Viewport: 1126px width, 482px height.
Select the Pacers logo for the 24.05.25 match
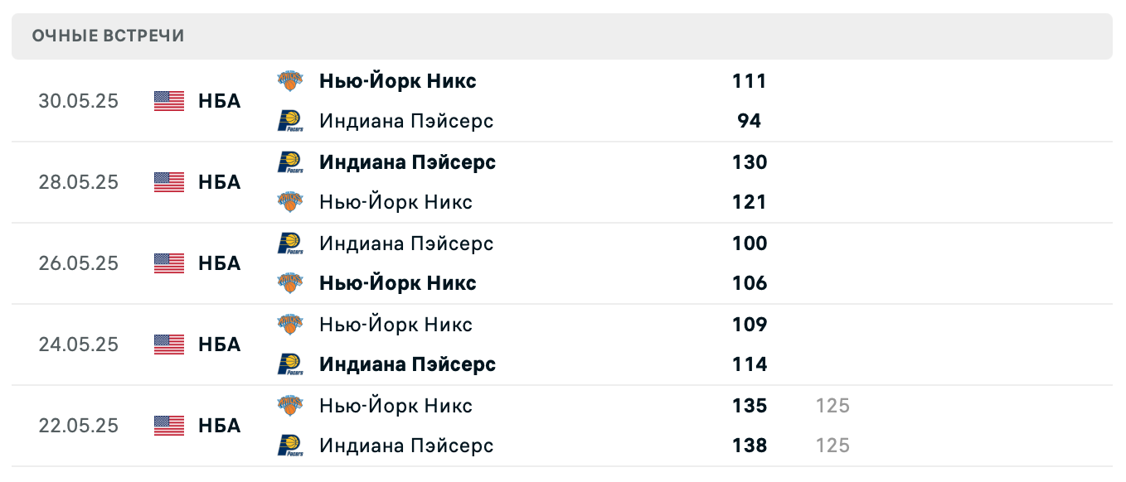tap(290, 364)
